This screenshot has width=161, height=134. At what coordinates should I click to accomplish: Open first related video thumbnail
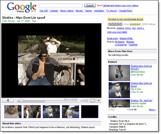click(x=119, y=73)
